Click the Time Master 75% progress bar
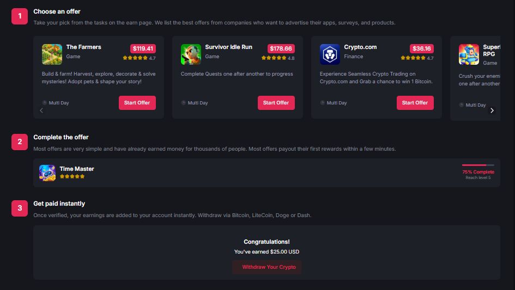Image resolution: width=515 pixels, height=290 pixels. (x=478, y=165)
